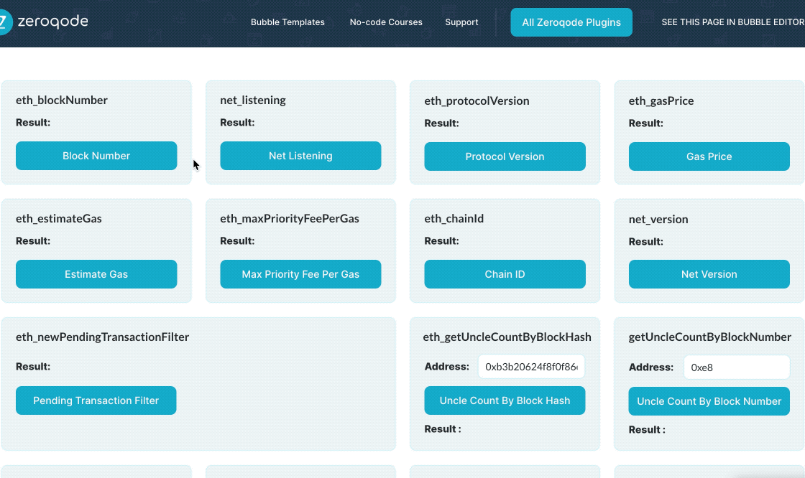Fetch Gas Price button

click(709, 156)
